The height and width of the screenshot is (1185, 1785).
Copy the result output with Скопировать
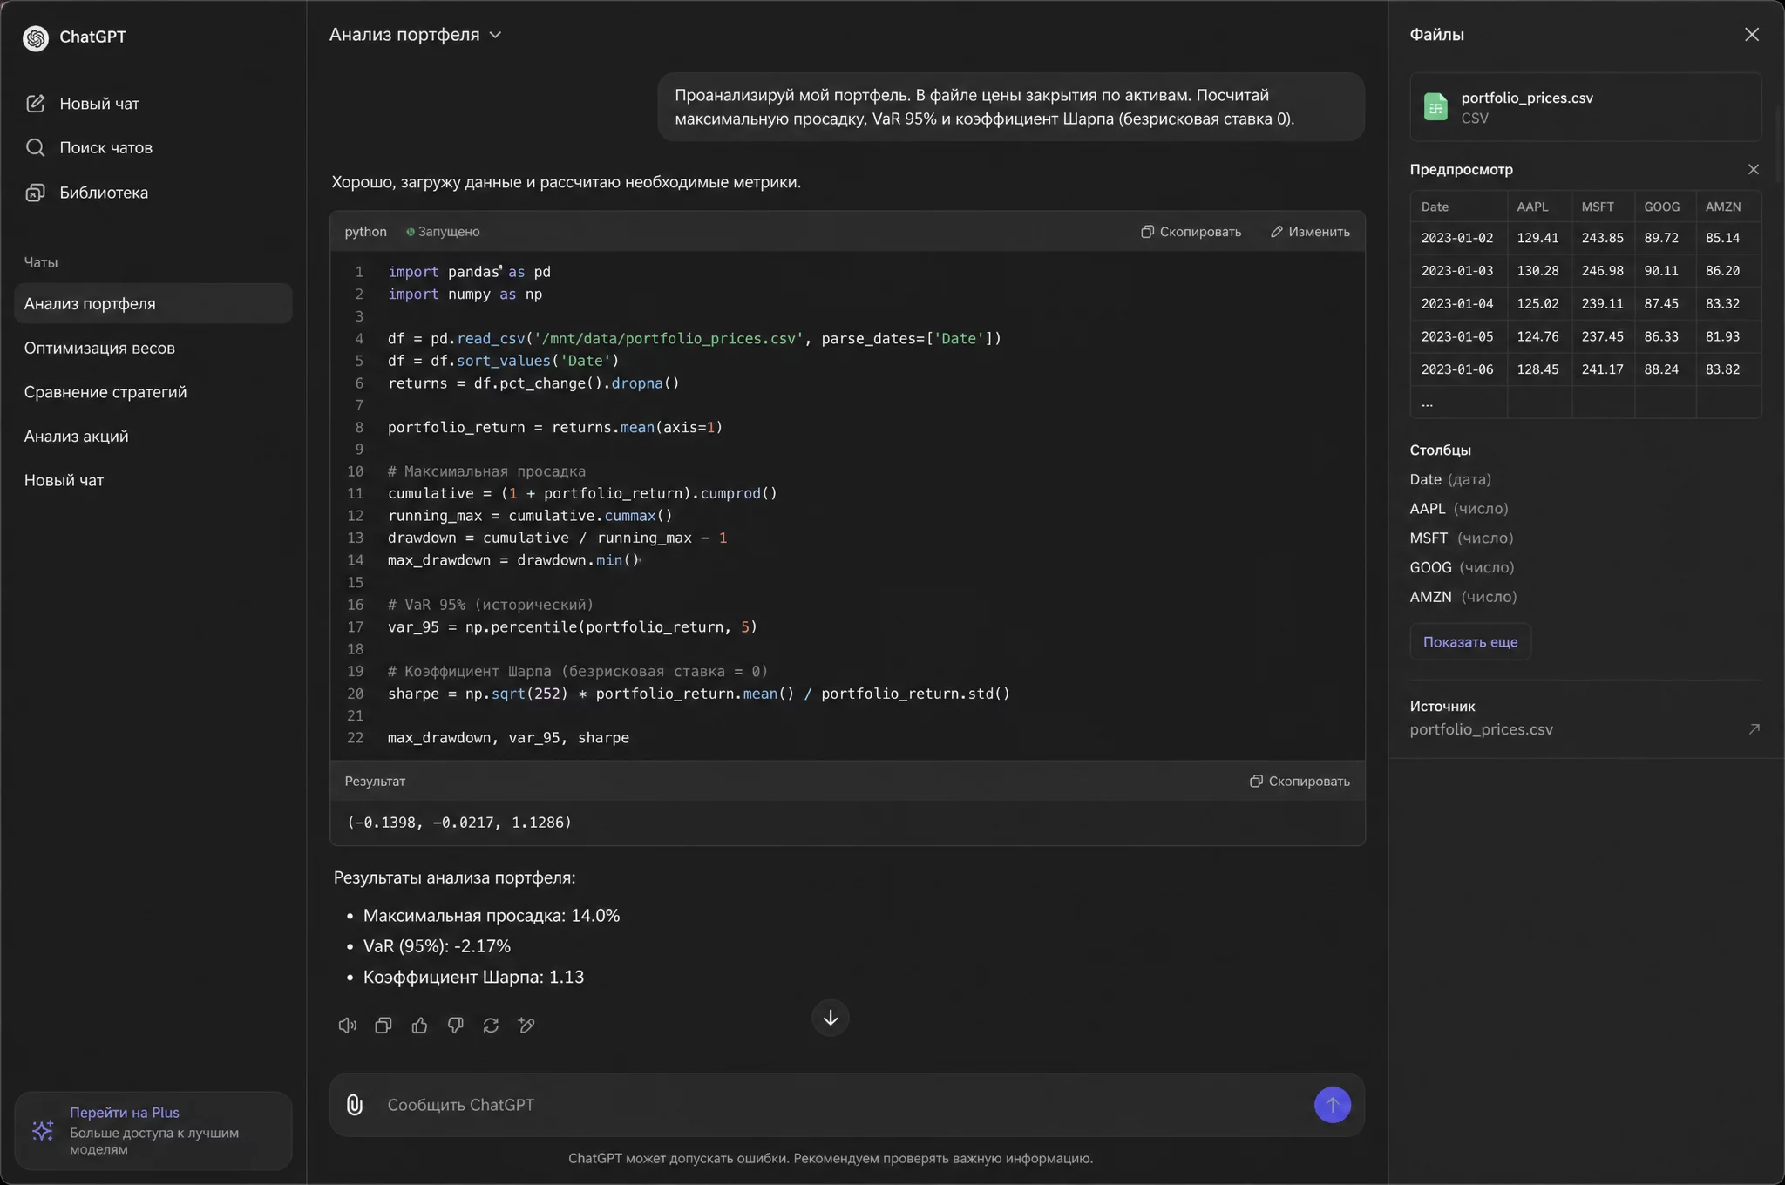tap(1300, 782)
